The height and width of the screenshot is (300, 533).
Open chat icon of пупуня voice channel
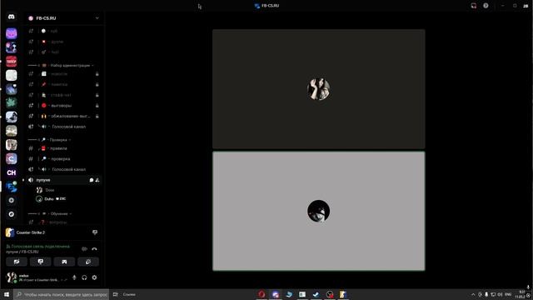[91, 180]
